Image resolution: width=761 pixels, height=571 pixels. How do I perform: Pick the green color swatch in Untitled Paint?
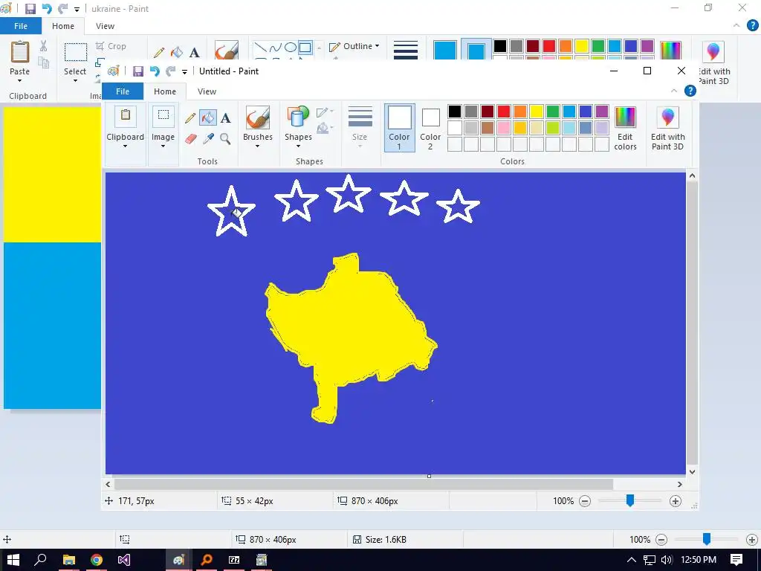point(553,112)
